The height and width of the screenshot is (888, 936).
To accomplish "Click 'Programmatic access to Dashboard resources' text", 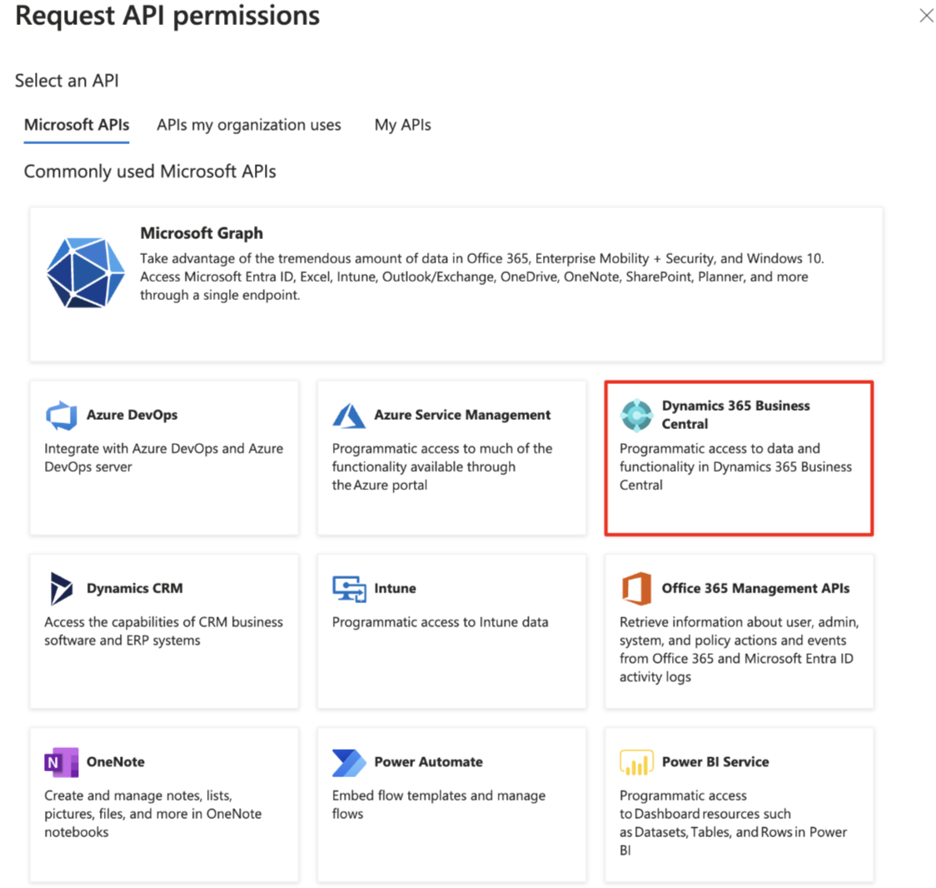I will (x=734, y=822).
